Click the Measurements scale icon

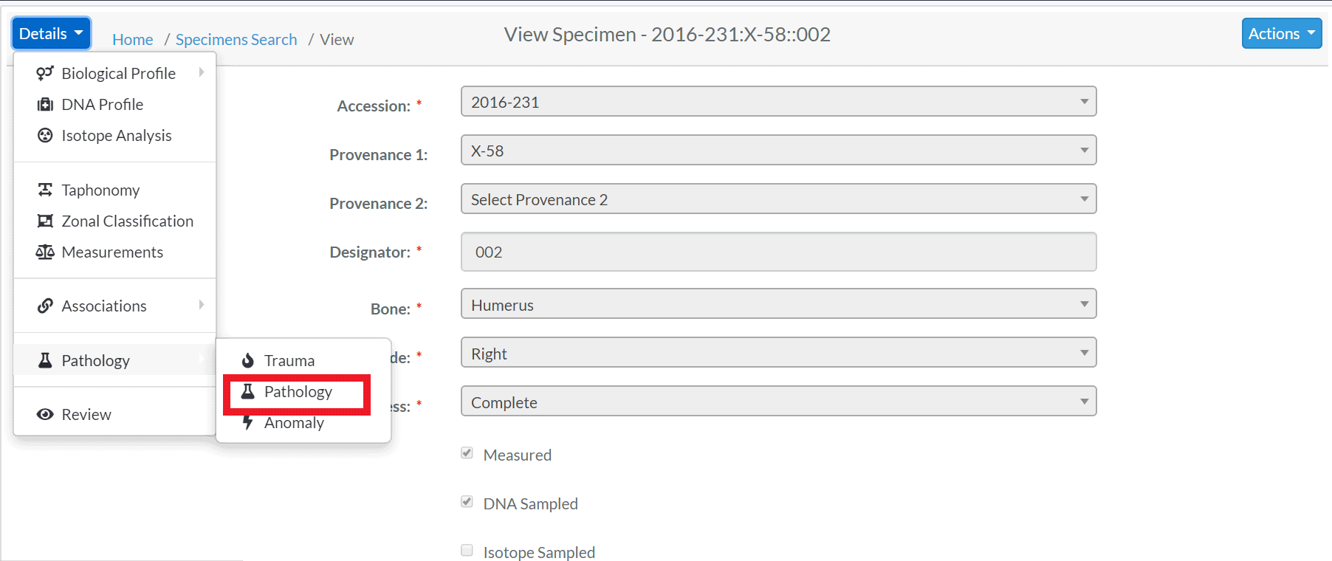pyautogui.click(x=45, y=252)
